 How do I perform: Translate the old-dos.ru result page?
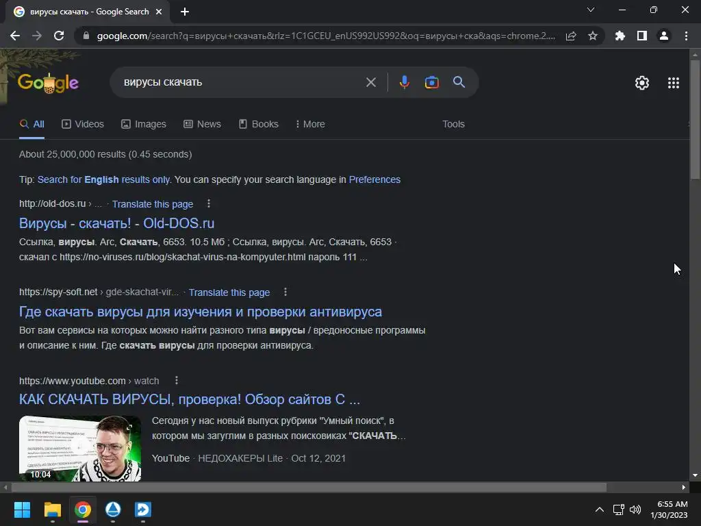pyautogui.click(x=153, y=204)
